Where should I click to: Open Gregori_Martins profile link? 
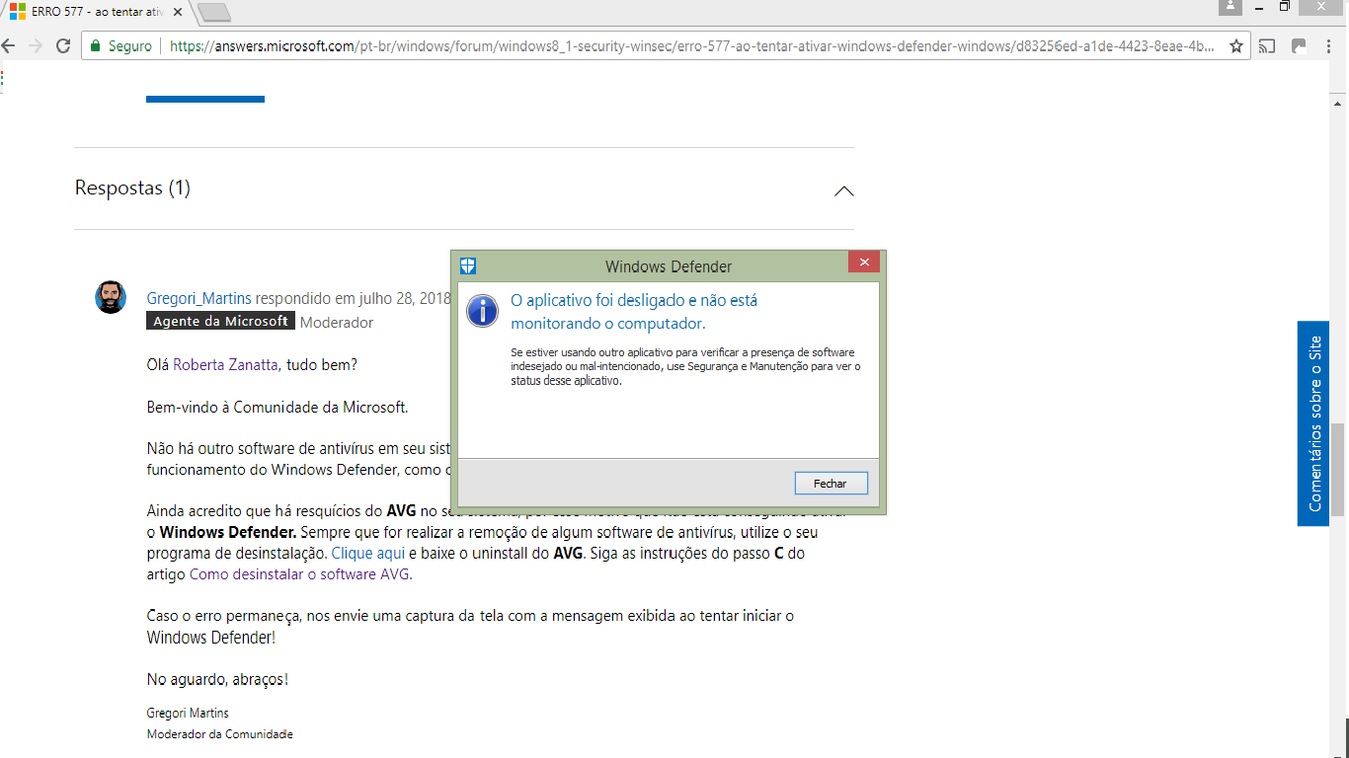199,298
